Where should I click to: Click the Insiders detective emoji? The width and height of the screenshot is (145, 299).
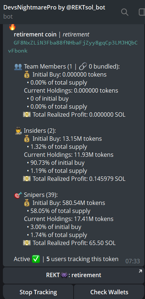(x=18, y=131)
